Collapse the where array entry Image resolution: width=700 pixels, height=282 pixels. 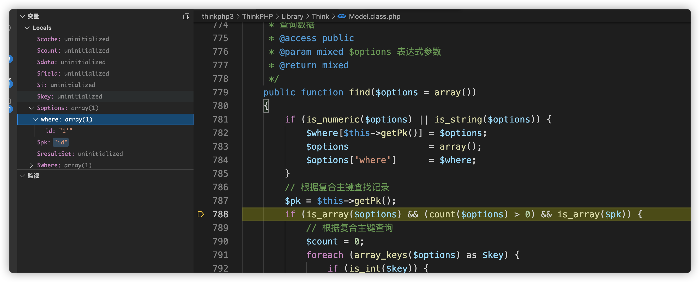[35, 119]
